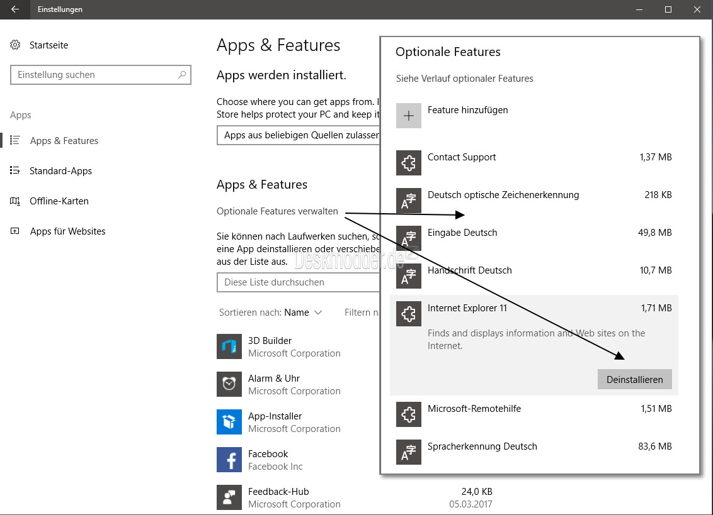713x515 pixels.
Task: Click the Contact Support puzzle icon
Action: click(408, 163)
